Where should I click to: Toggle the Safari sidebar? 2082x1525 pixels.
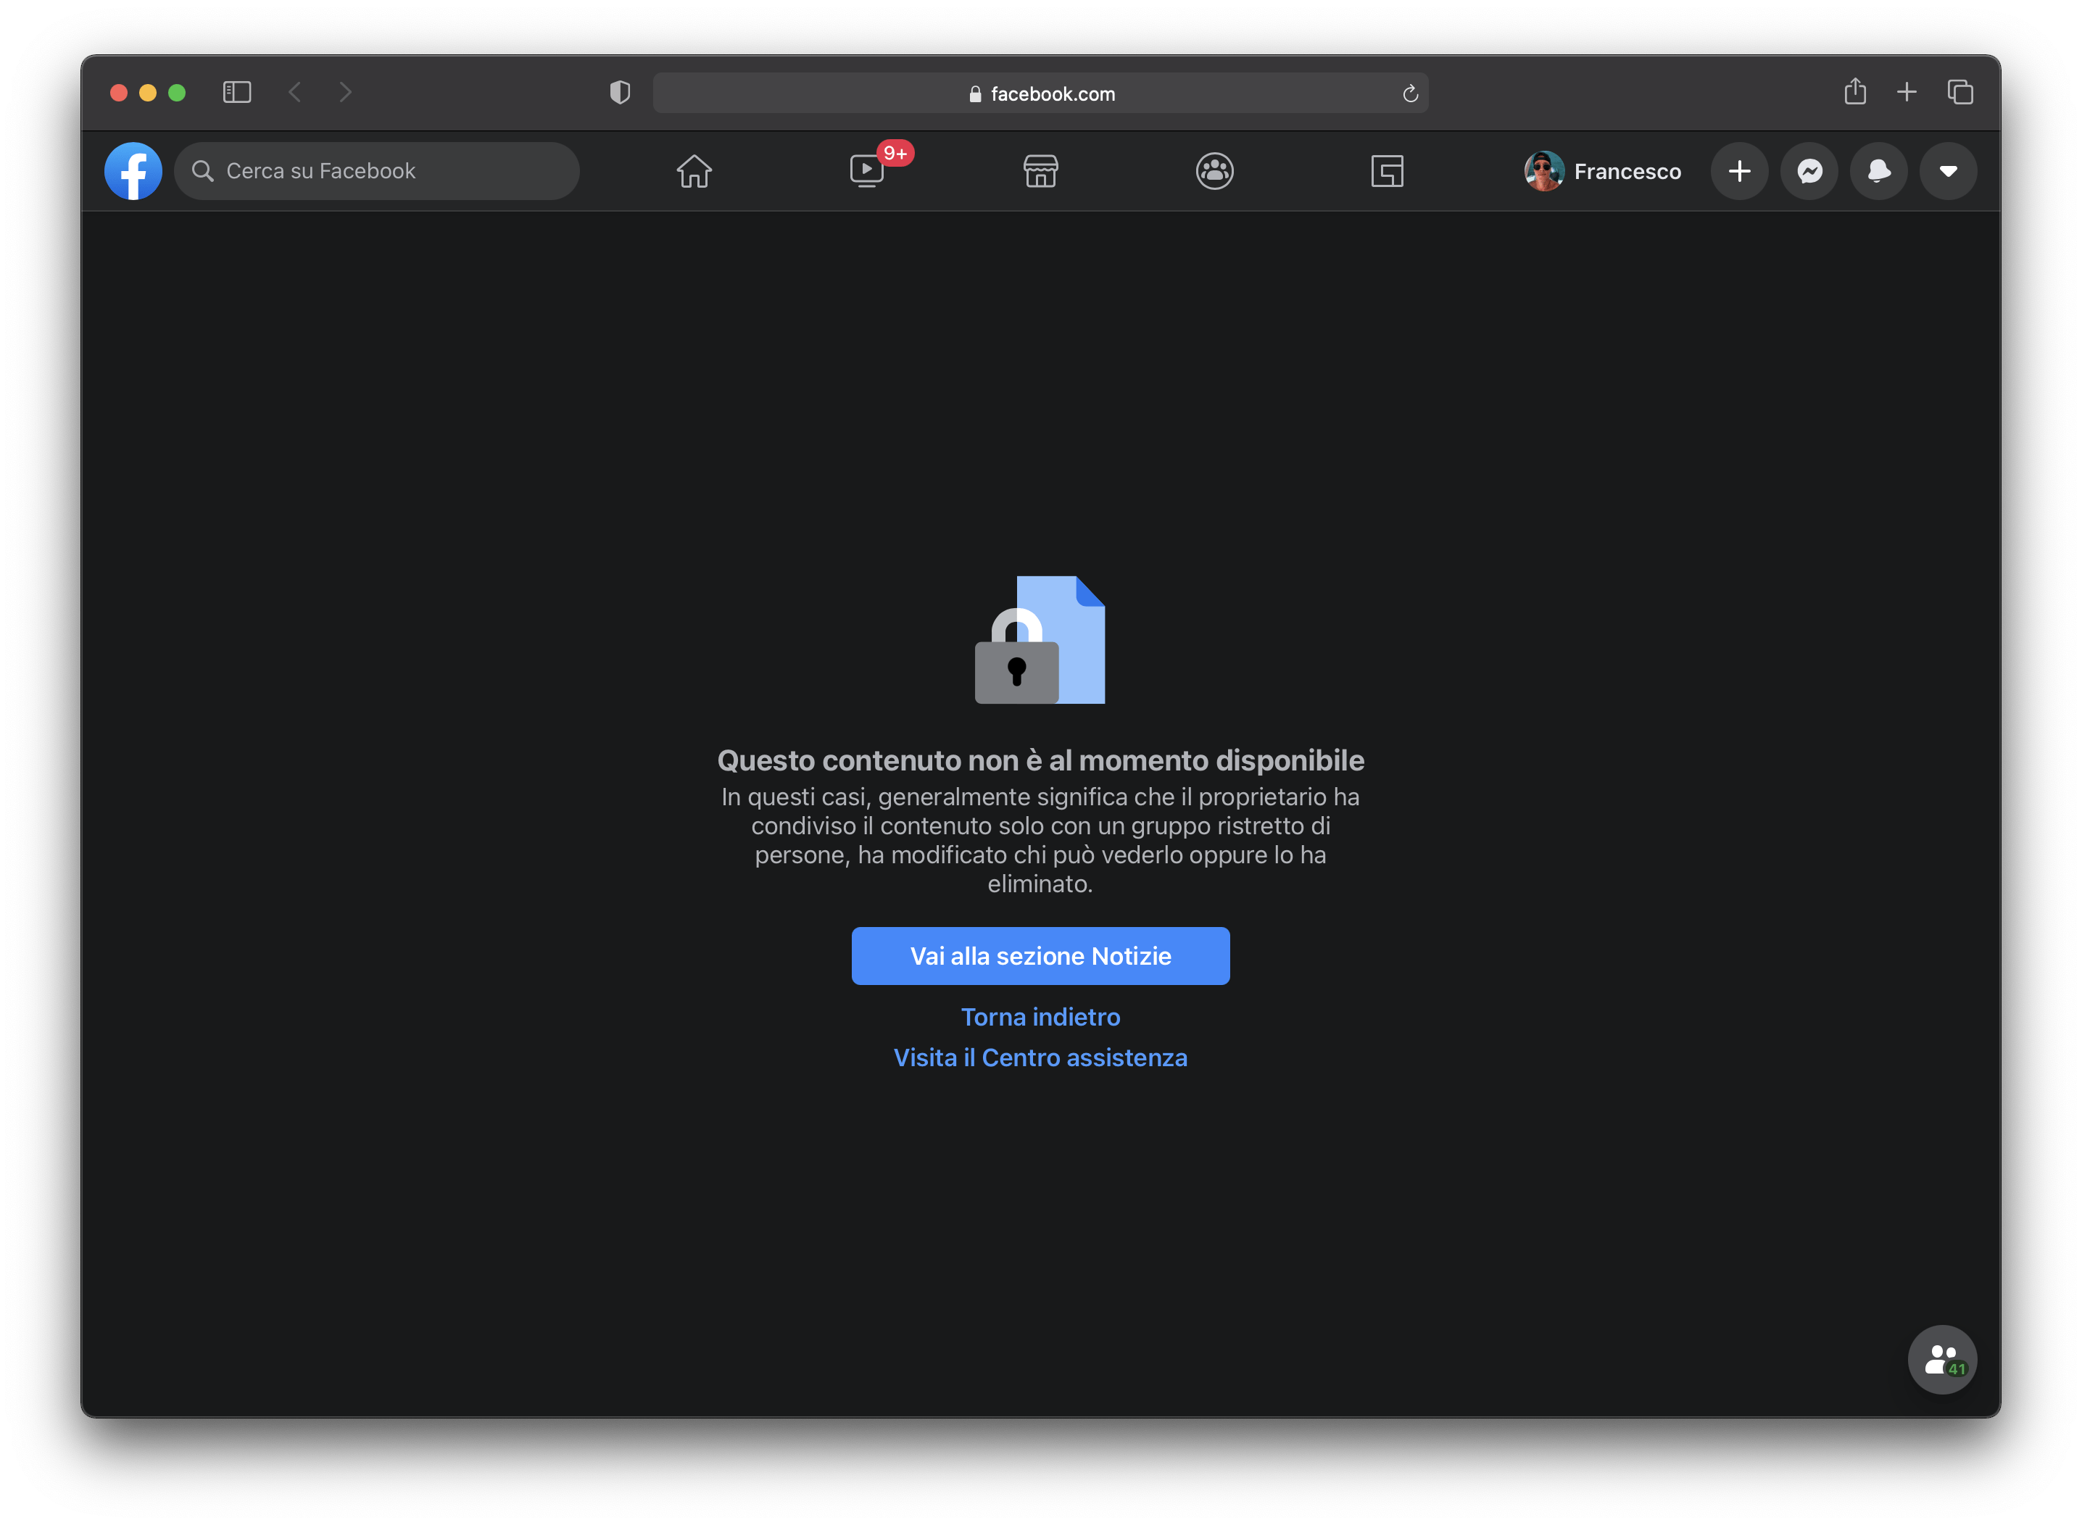point(237,92)
